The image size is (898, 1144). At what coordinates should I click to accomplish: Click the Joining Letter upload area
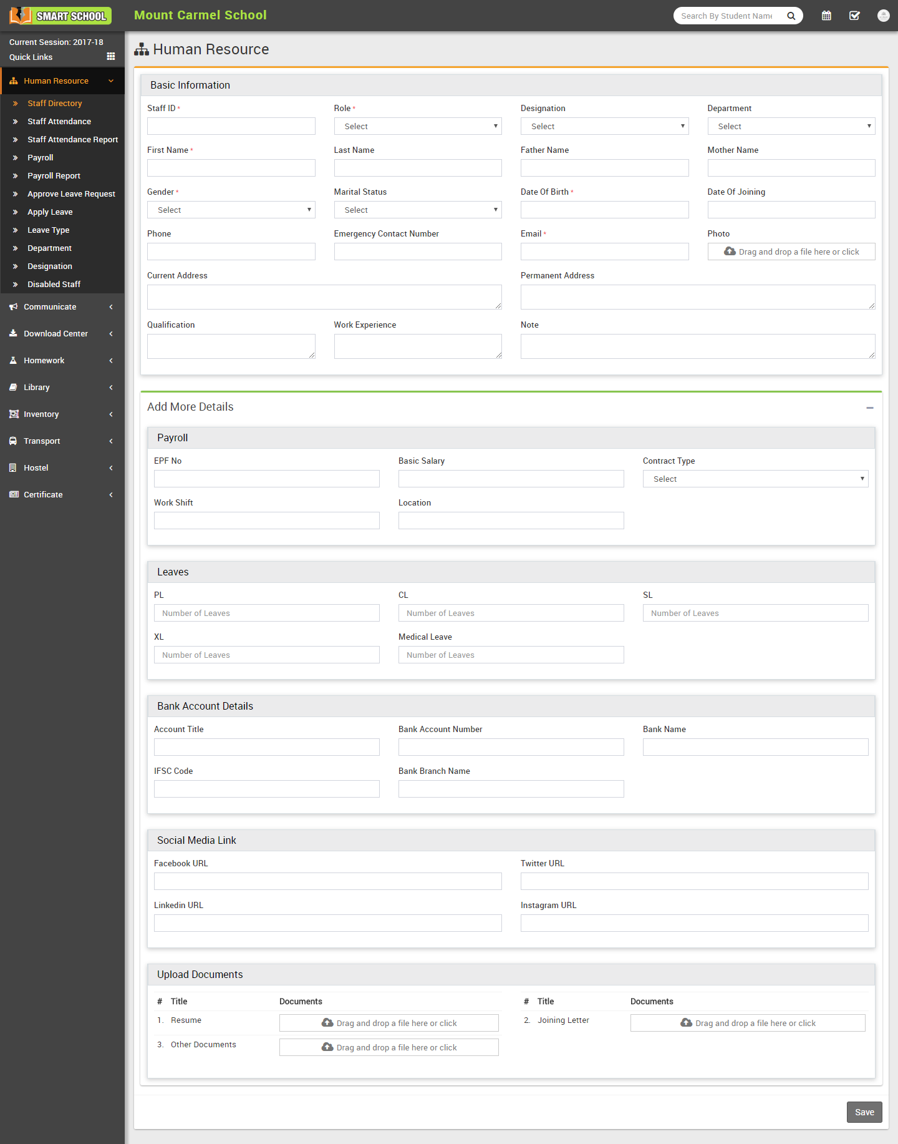(x=747, y=1023)
